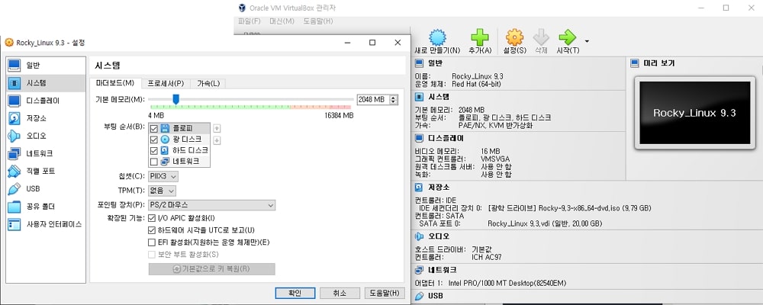This screenshot has width=763, height=305.
Task: Click the 삭제 toolbar icon
Action: click(541, 41)
